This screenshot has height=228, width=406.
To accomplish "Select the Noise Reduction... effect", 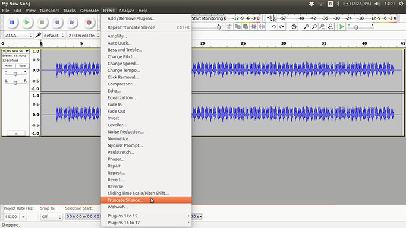I will pyautogui.click(x=146, y=132).
